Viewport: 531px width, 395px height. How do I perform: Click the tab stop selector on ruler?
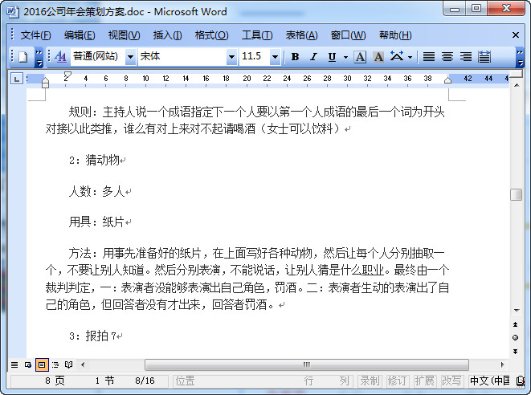coord(16,79)
